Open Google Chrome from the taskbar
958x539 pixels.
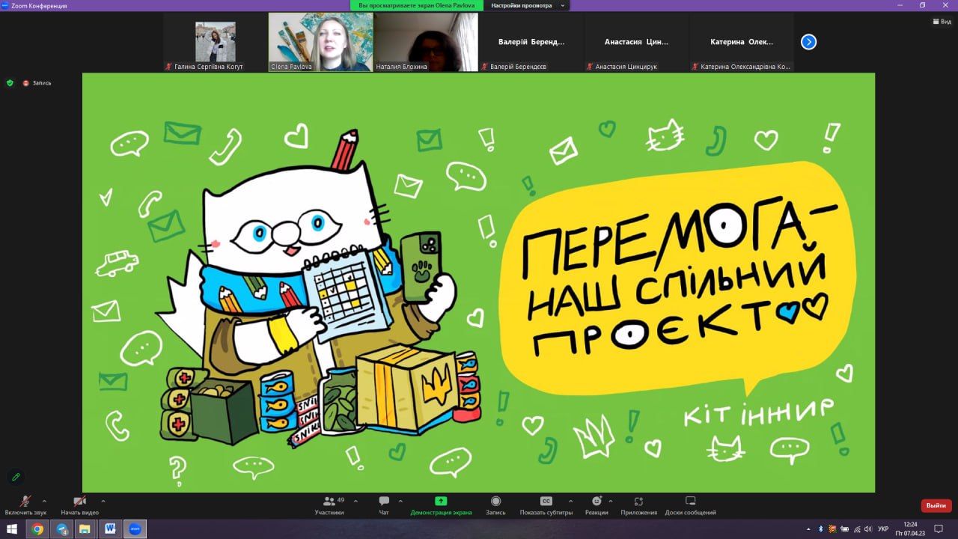tap(37, 529)
